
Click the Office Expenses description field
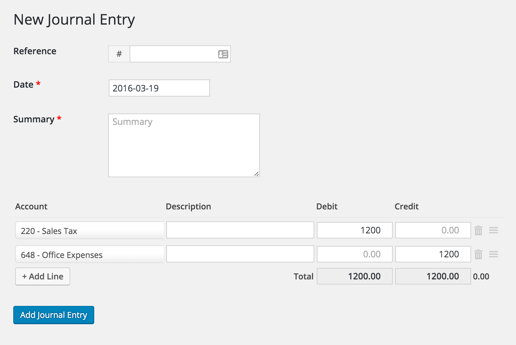[240, 254]
